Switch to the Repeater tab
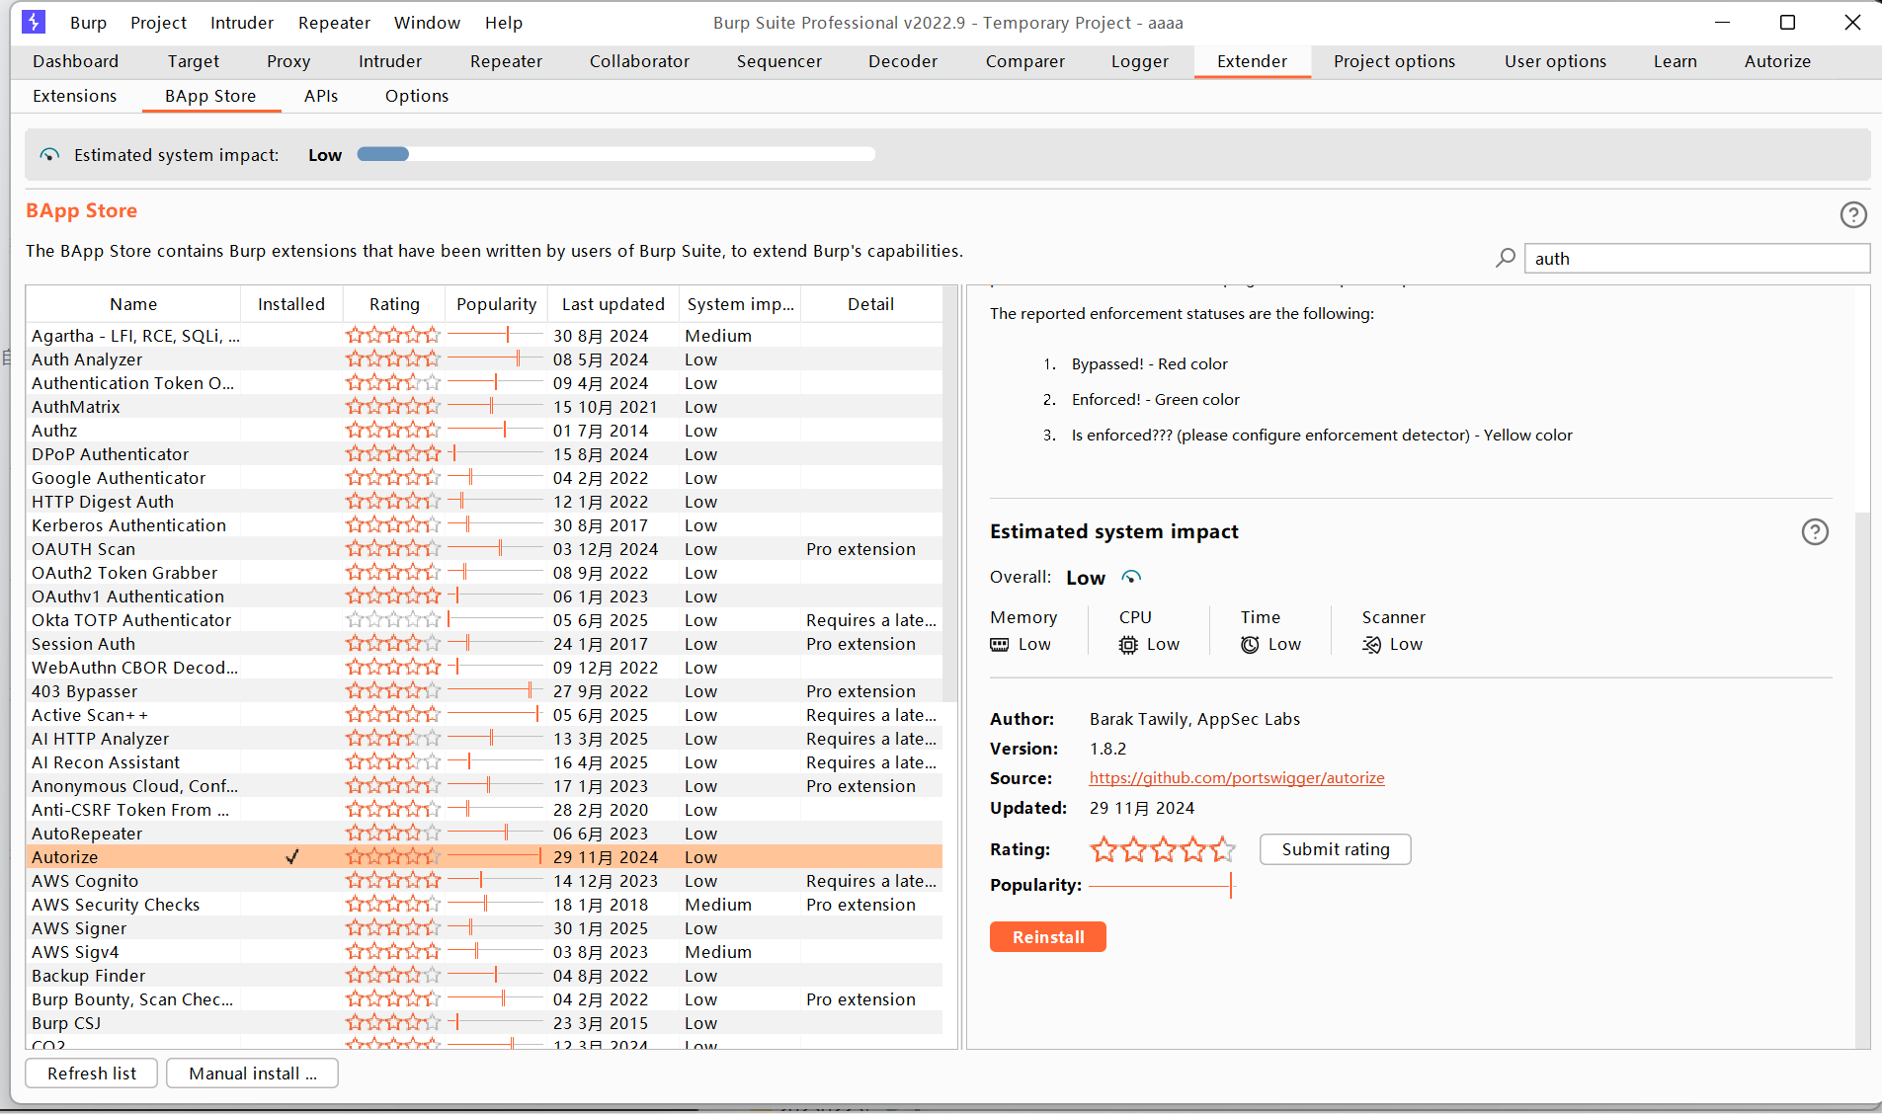 coord(506,61)
